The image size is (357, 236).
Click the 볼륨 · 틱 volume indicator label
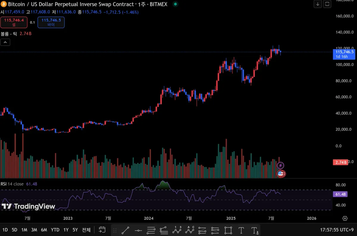[9, 34]
